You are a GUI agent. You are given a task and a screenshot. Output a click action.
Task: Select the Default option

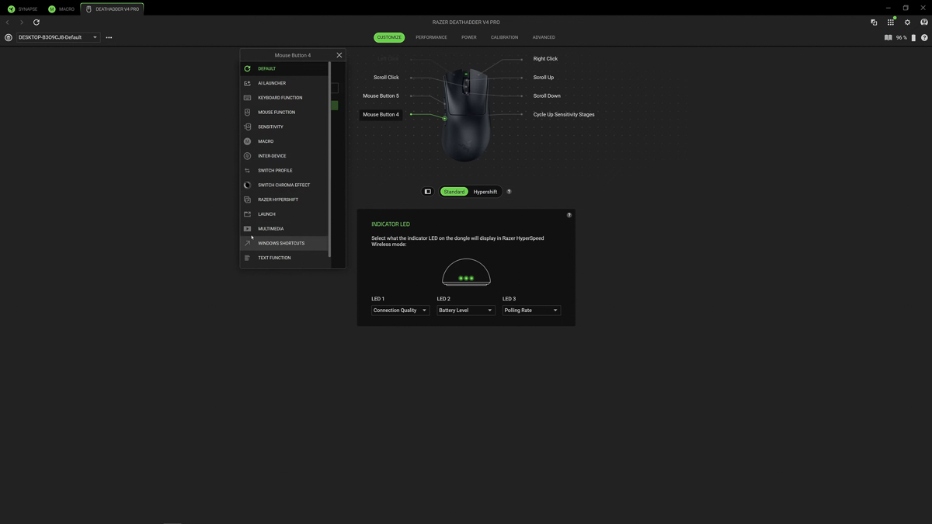pyautogui.click(x=284, y=68)
